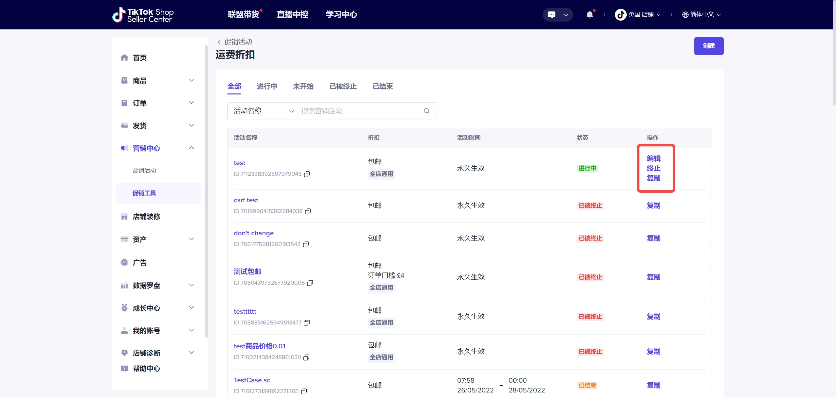
Task: Switch to the 进行中 tab
Action: (x=267, y=86)
